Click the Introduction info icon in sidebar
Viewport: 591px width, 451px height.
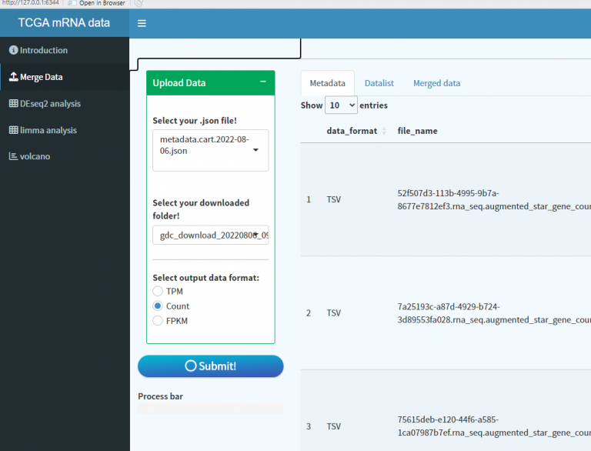13,51
